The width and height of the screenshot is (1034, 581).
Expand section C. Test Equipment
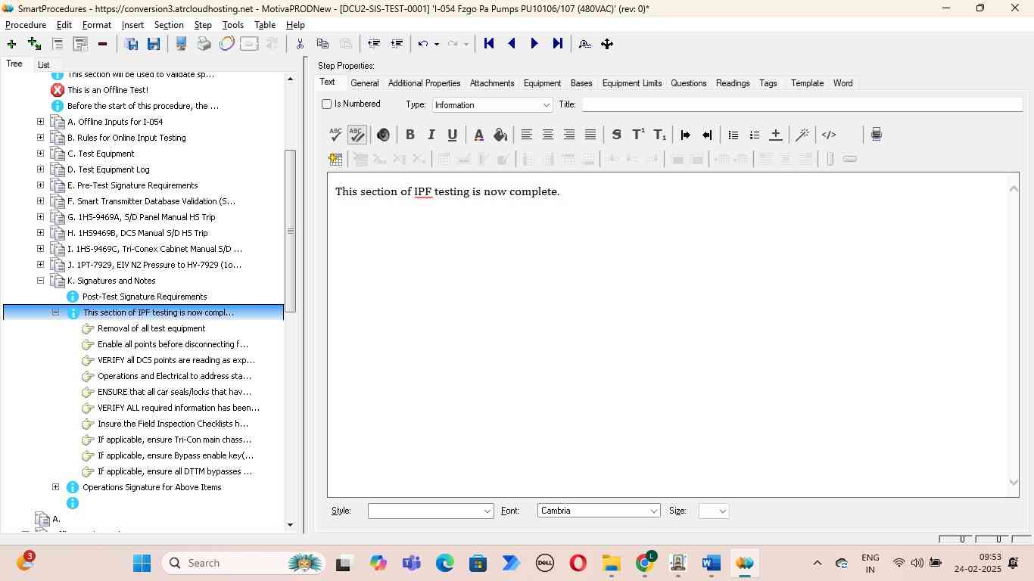click(x=41, y=153)
